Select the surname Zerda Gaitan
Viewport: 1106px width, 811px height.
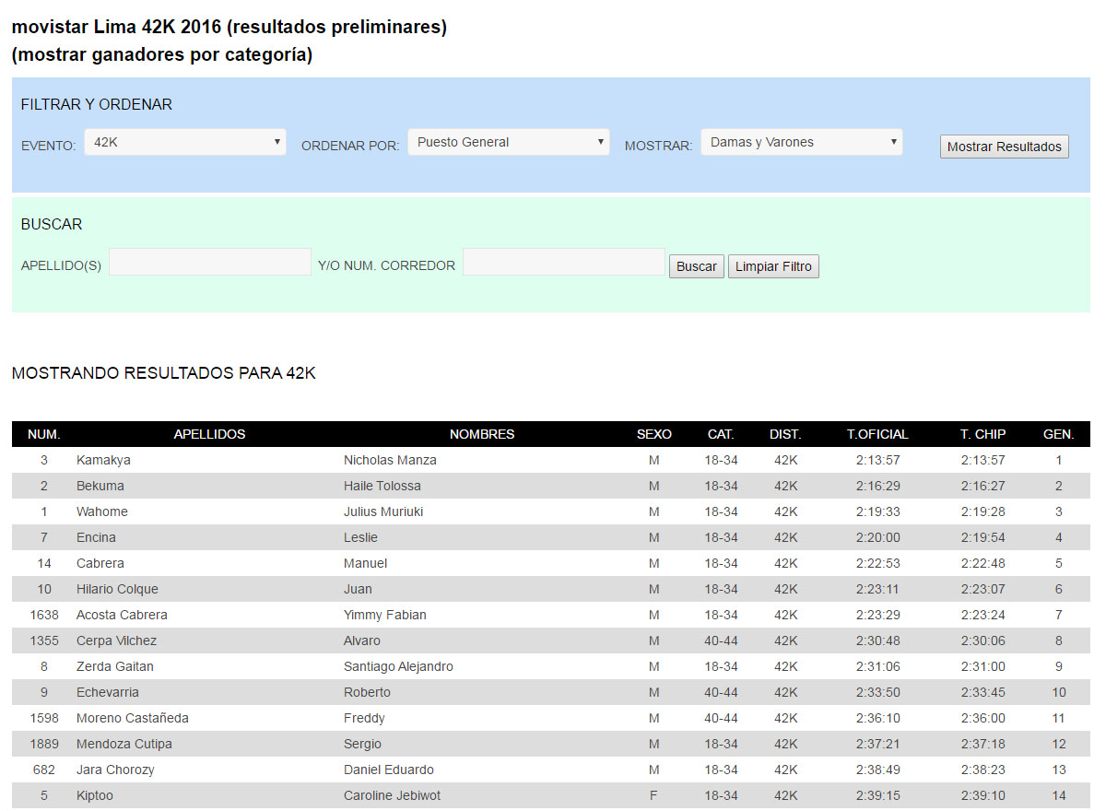(115, 666)
